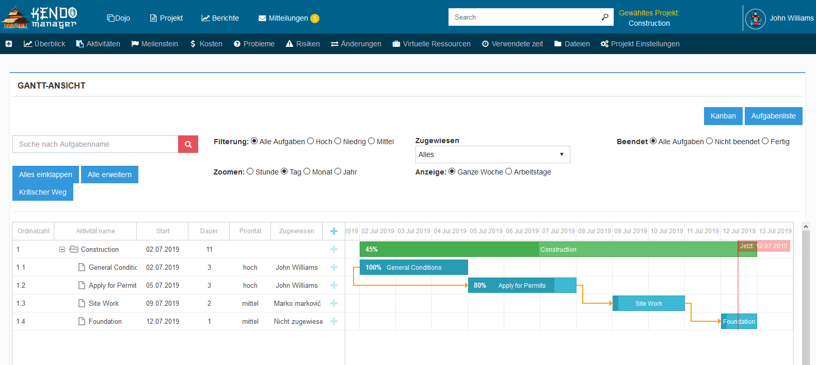Open Verwendete zeit page
Screen dimensions: 816x365
[513, 44]
